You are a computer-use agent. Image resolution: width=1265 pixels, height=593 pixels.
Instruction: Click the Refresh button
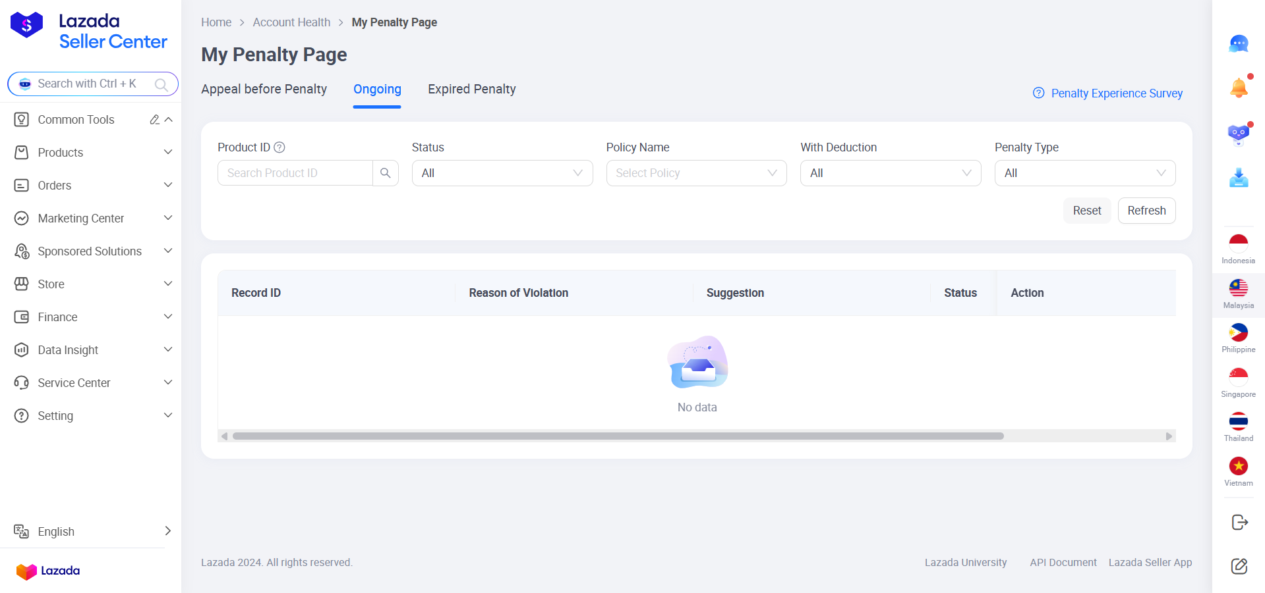click(x=1146, y=211)
